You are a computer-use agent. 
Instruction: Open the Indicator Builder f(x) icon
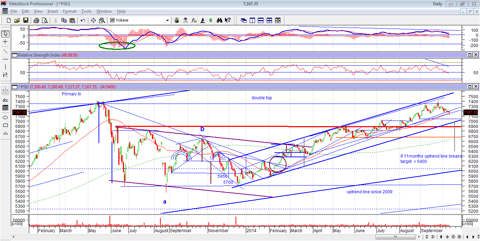click(x=194, y=20)
